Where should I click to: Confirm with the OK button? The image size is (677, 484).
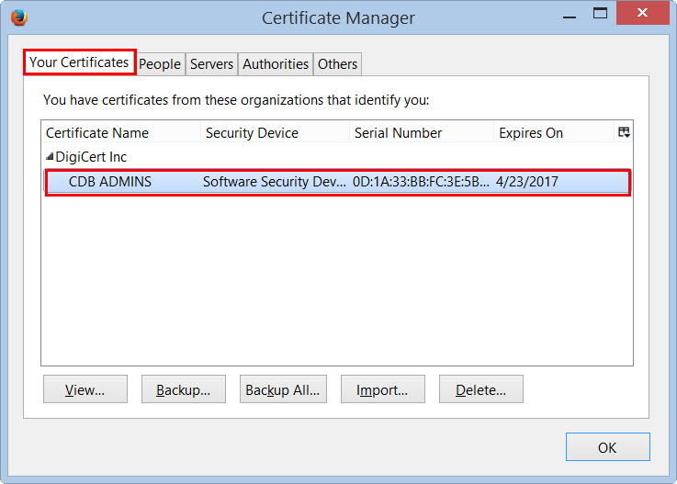tap(607, 447)
